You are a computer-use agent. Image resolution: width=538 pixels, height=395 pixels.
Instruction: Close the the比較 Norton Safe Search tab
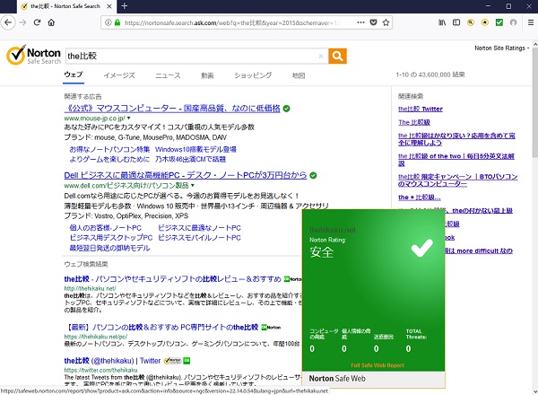pyautogui.click(x=109, y=6)
